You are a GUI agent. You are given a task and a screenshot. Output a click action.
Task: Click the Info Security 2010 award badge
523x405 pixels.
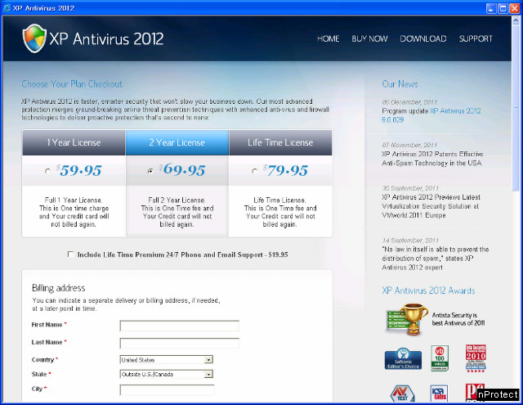(476, 358)
